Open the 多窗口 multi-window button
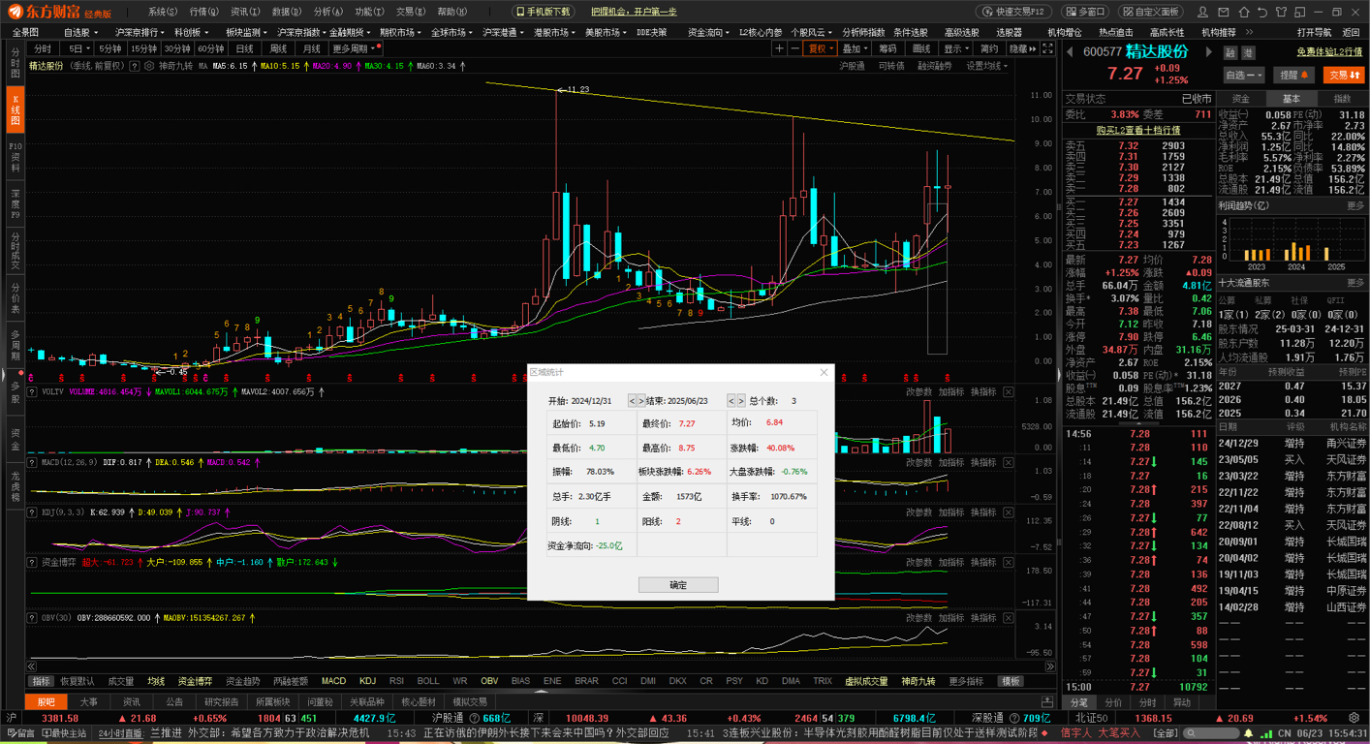The image size is (1370, 744). click(x=1085, y=12)
